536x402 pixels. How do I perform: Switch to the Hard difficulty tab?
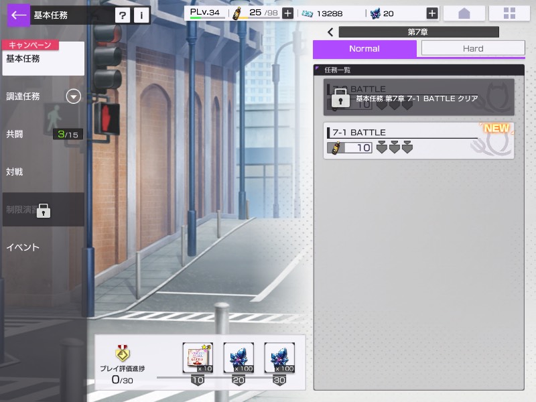click(473, 48)
